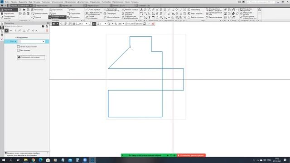Click the command search input field
290x163 pixels.
pos(261,2)
